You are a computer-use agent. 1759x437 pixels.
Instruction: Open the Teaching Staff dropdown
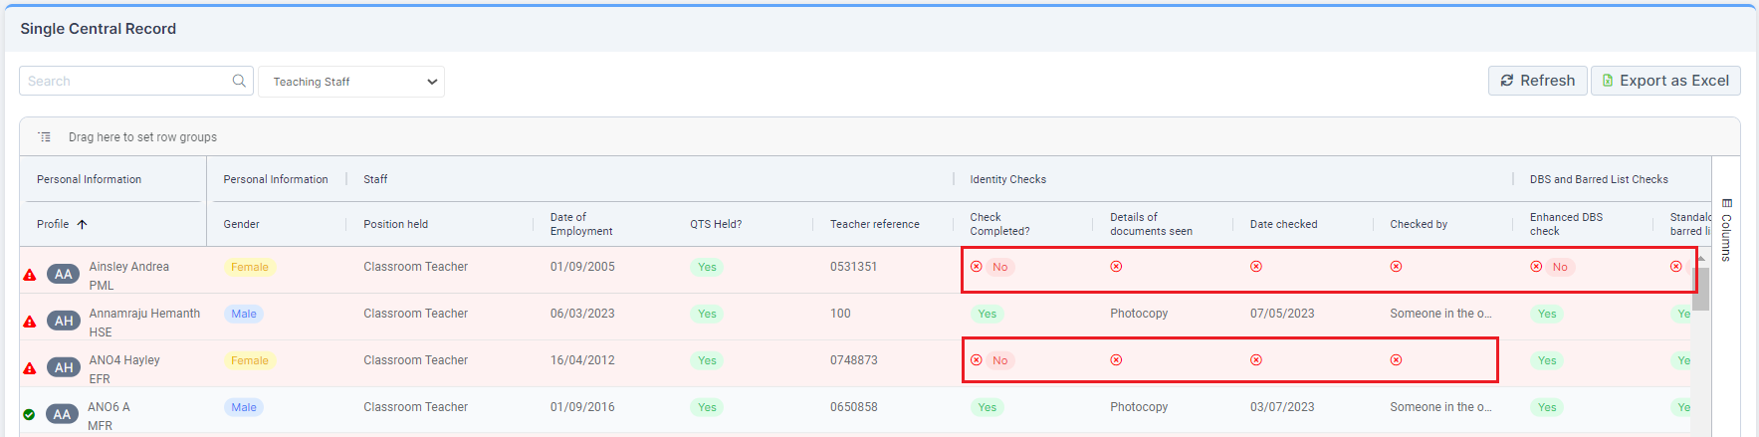pyautogui.click(x=351, y=82)
